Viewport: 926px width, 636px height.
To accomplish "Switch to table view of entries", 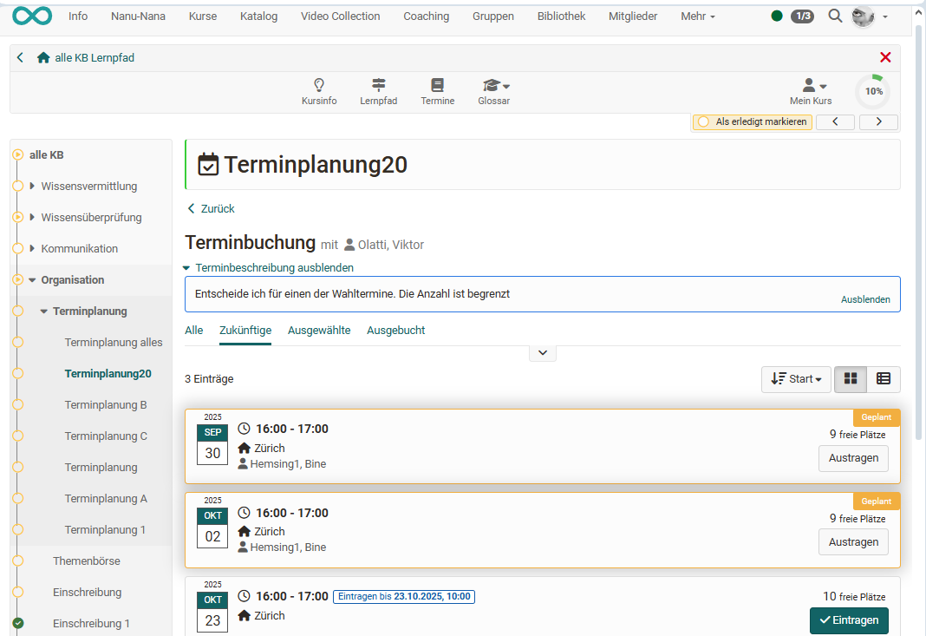I will [884, 379].
